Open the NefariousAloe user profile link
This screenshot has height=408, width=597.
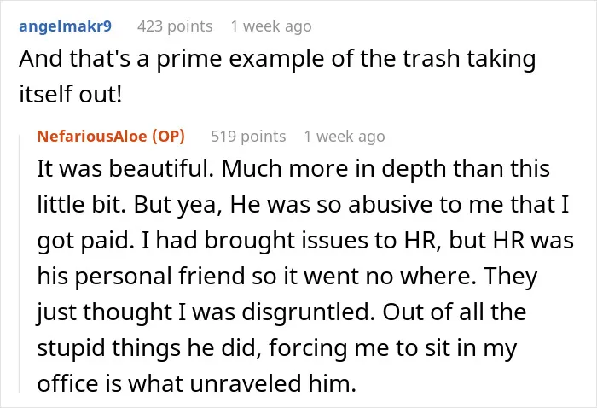[92, 136]
